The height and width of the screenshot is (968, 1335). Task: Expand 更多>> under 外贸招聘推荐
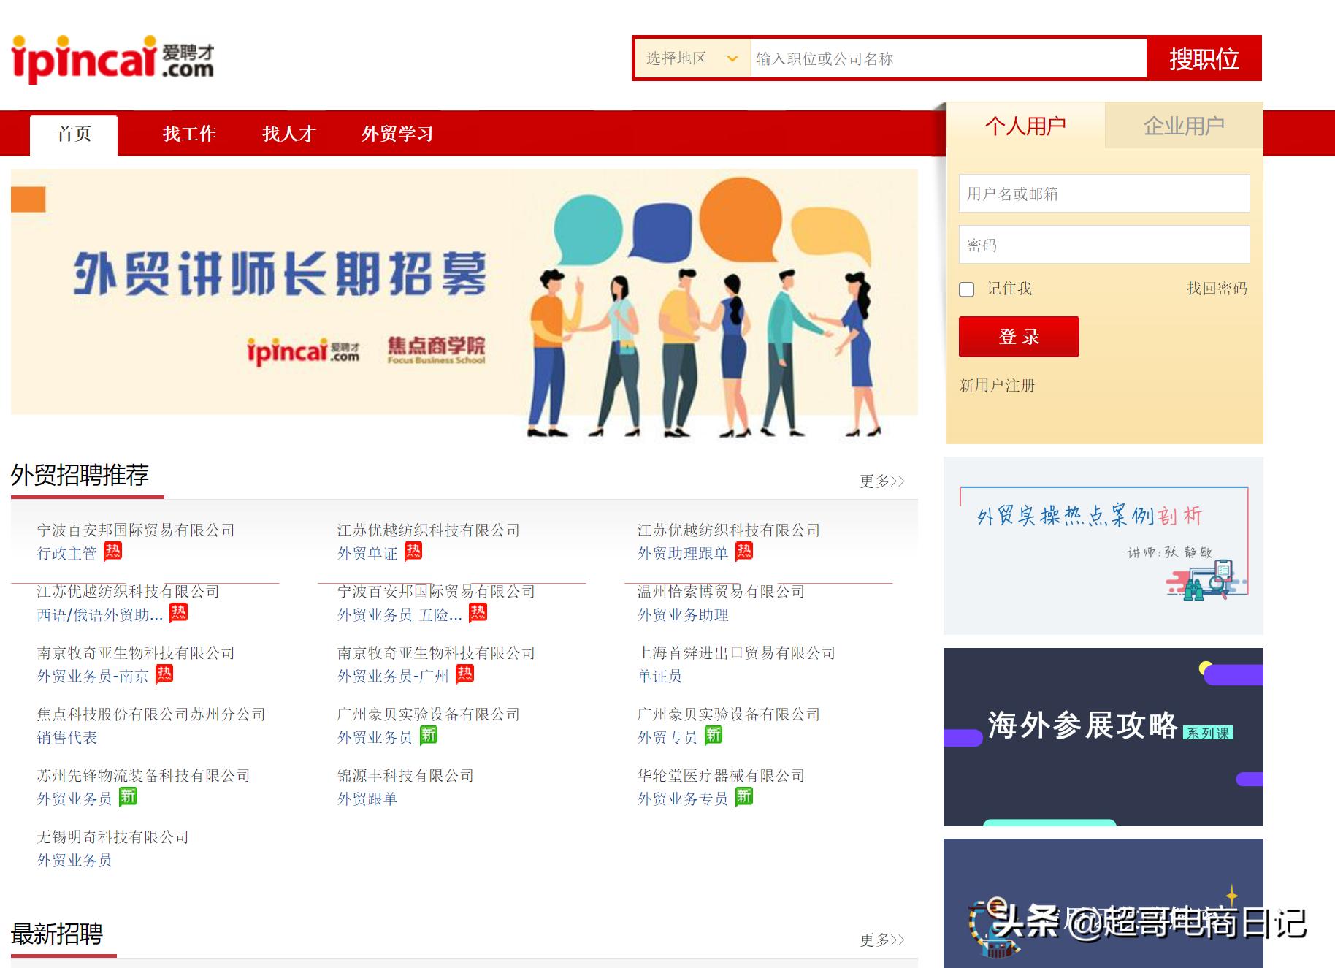tap(881, 481)
